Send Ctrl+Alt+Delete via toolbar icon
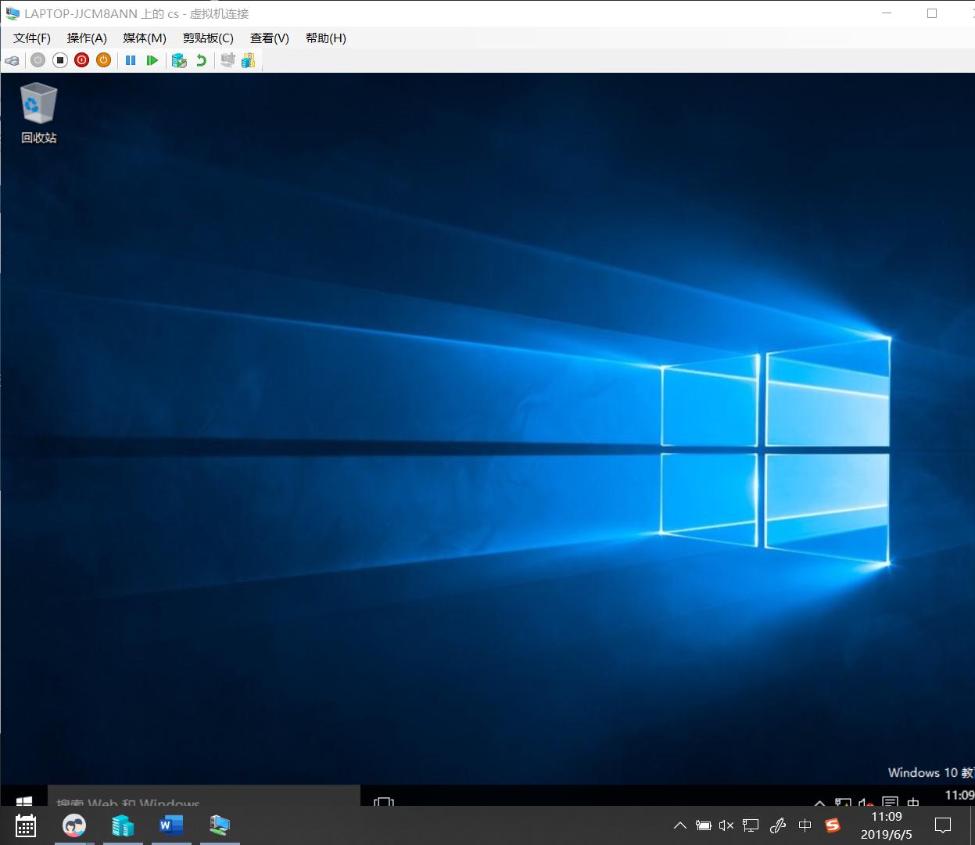975x845 pixels. 12,60
